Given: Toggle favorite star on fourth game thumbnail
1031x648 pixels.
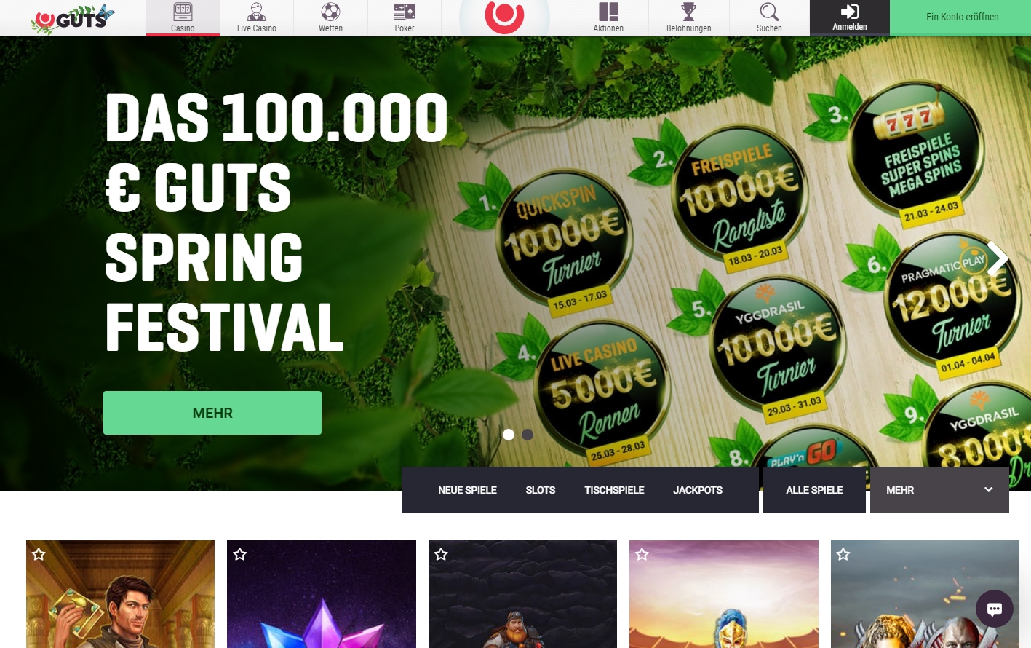Looking at the screenshot, I should 642,554.
